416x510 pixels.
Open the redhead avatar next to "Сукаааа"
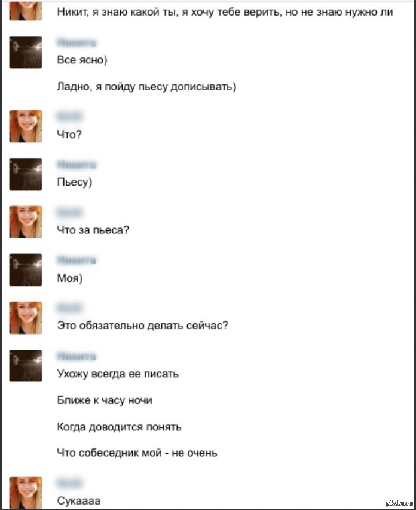26,493
